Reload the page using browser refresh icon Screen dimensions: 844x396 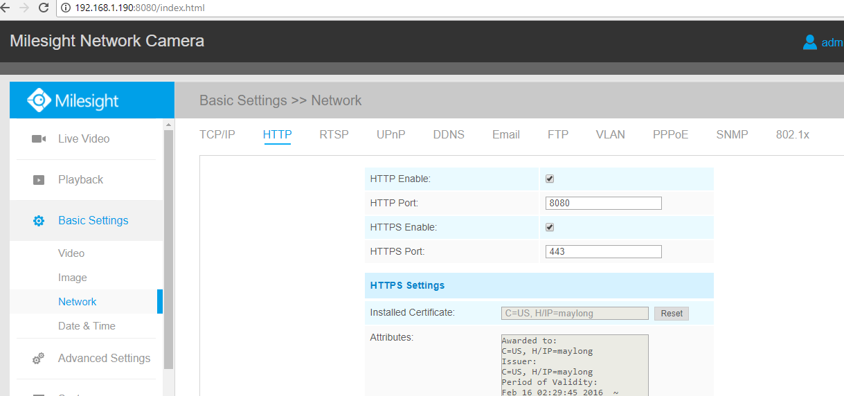tap(44, 8)
